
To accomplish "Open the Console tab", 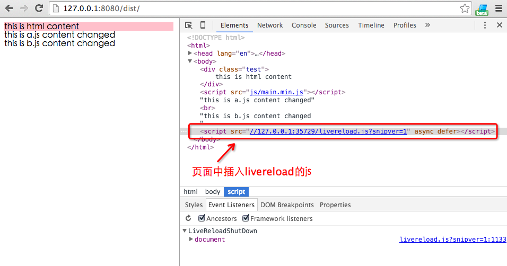I will click(304, 25).
